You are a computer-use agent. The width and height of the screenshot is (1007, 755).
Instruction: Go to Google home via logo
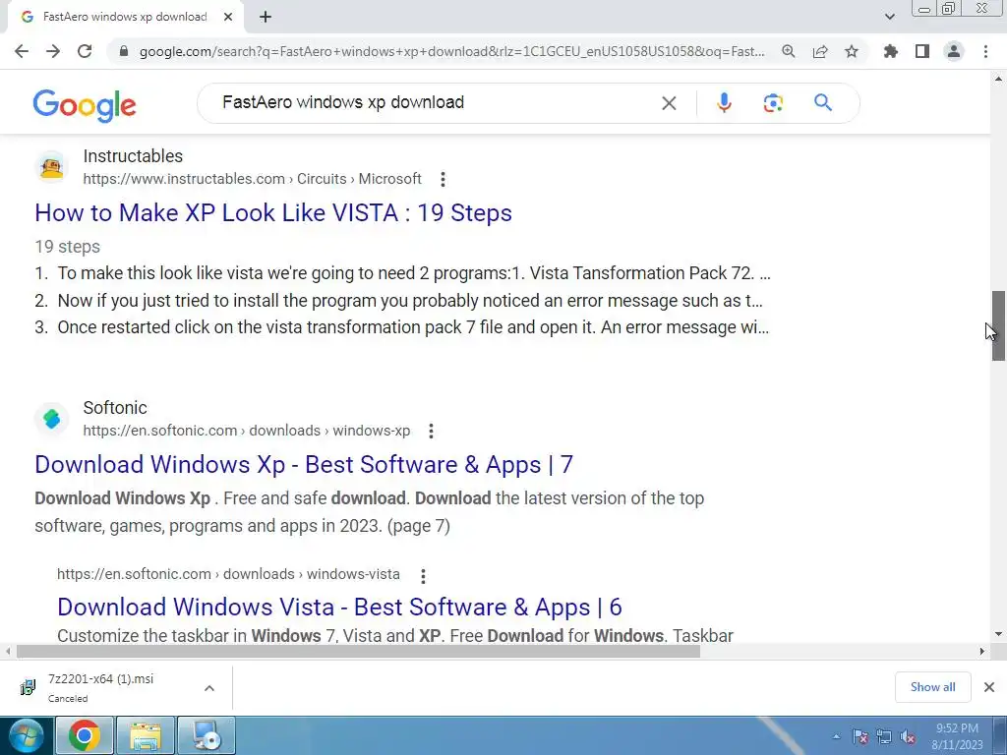click(85, 104)
